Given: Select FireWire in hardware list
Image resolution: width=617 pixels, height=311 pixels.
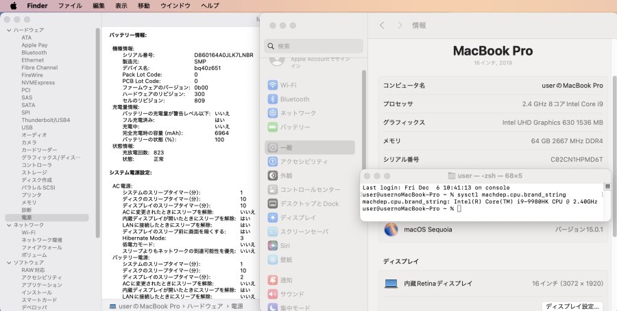Looking at the screenshot, I should [x=32, y=75].
